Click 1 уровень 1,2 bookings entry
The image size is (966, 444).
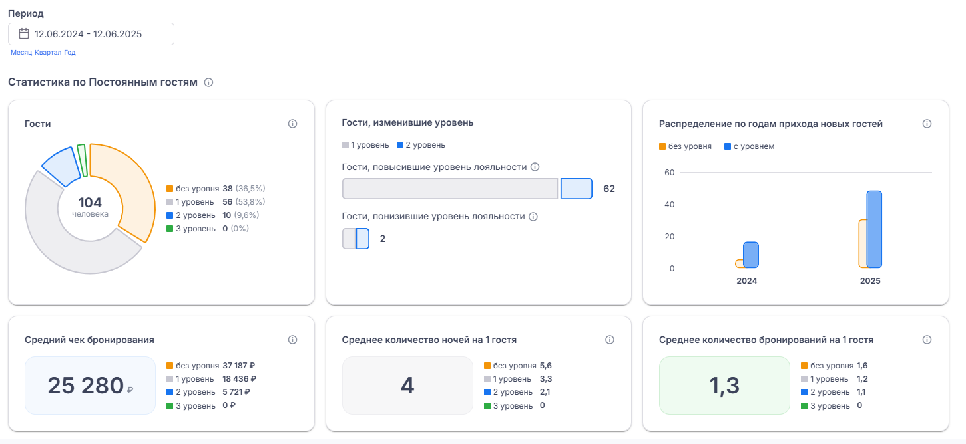[835, 379]
